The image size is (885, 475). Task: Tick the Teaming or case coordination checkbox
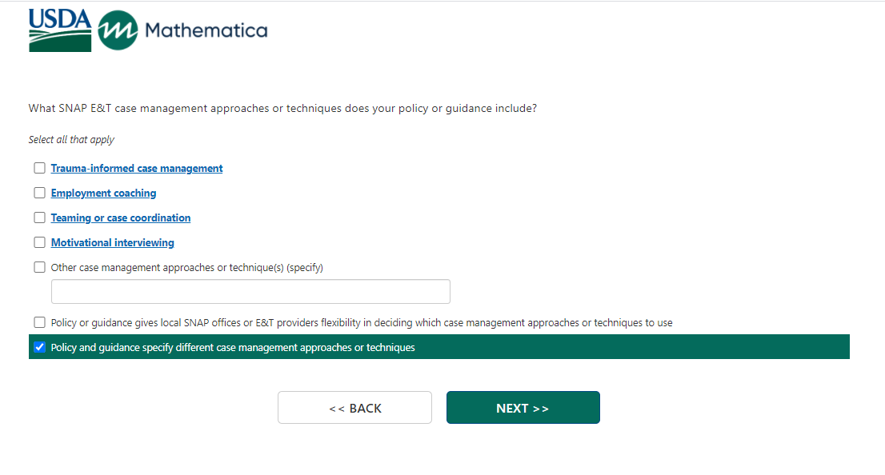(x=39, y=218)
